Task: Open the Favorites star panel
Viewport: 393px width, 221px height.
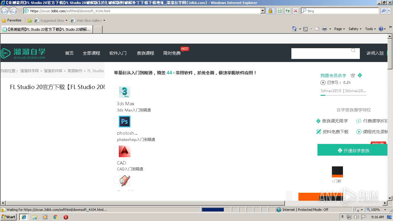Action: point(12,20)
